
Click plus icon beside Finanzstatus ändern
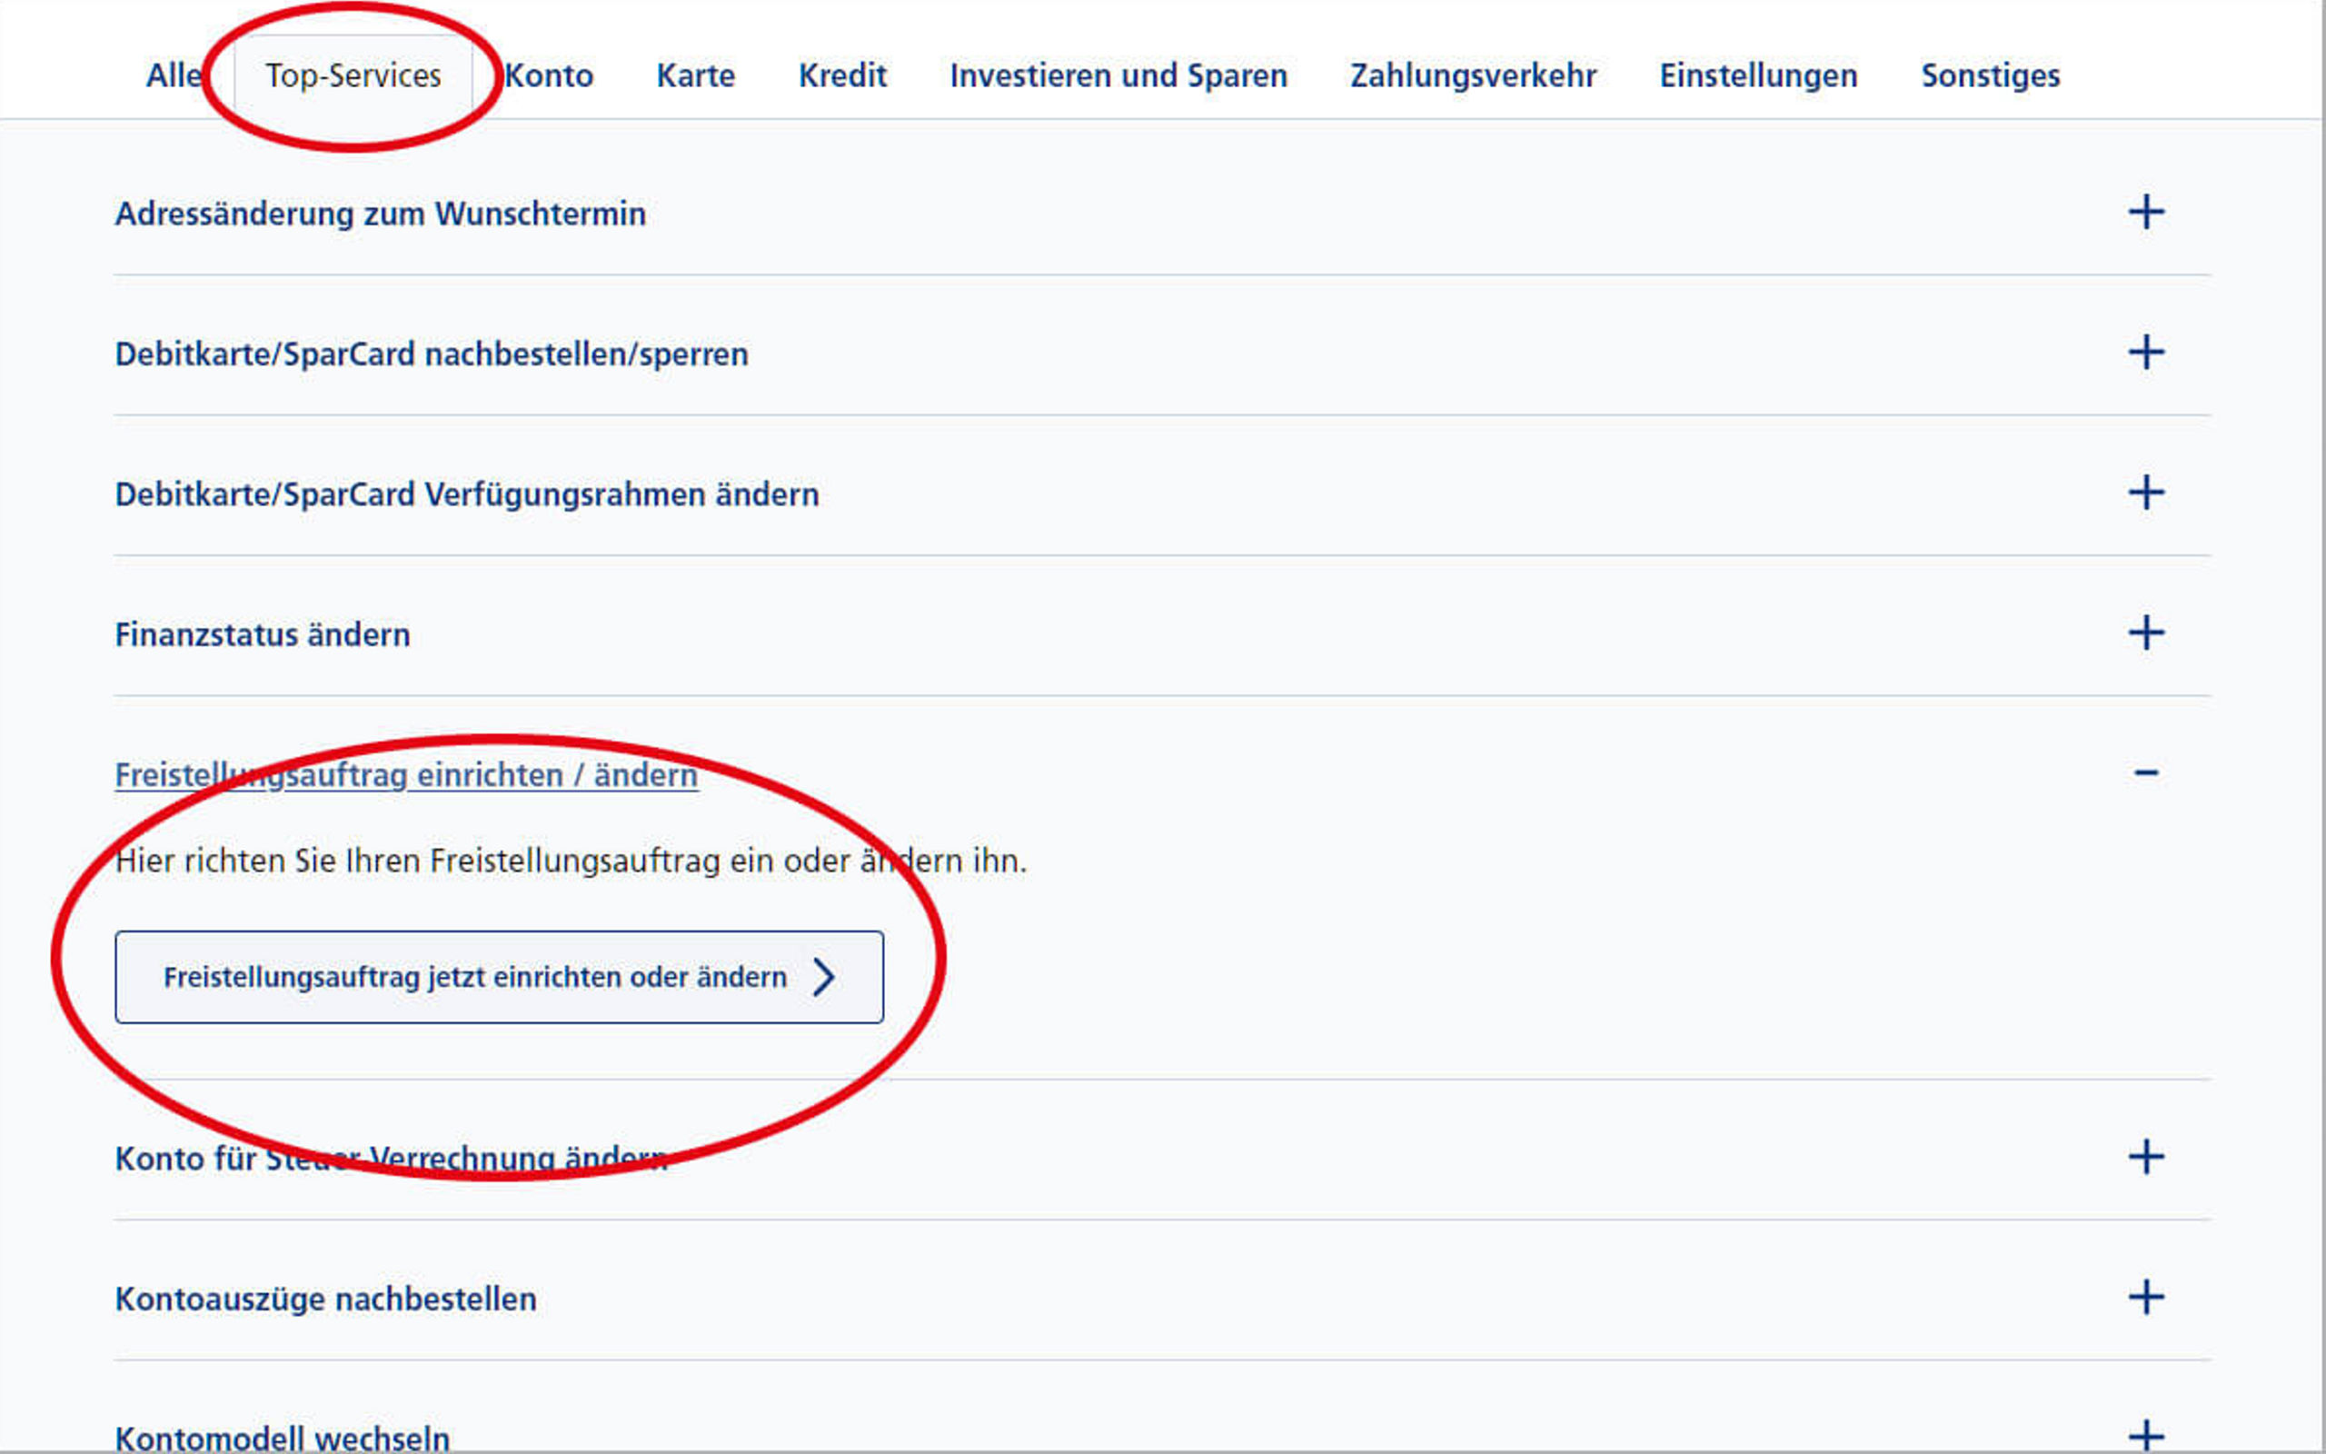[2145, 633]
